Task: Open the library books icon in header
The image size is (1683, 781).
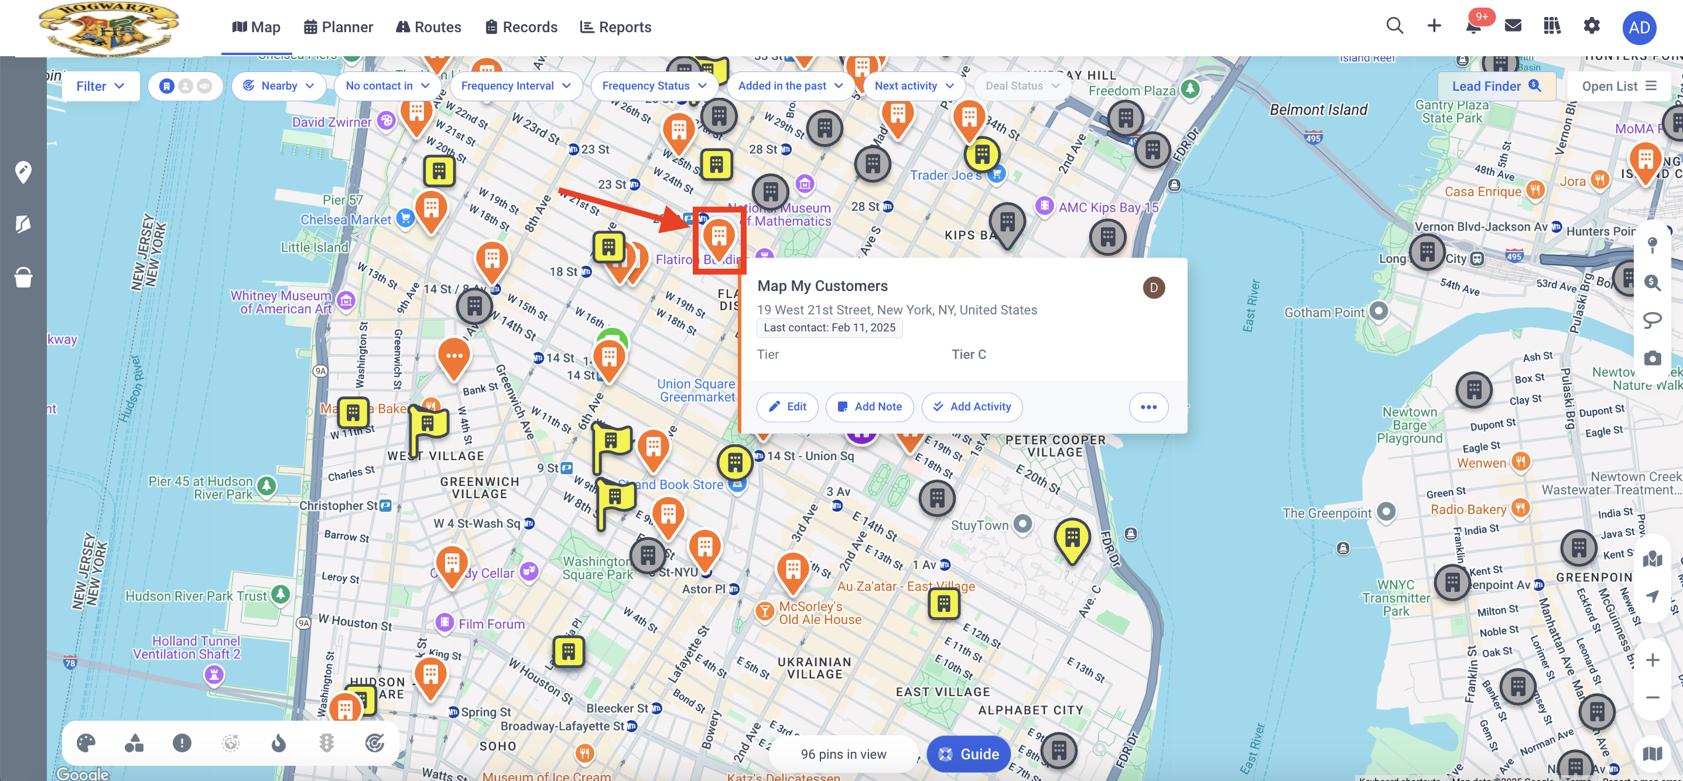Action: pyautogui.click(x=1552, y=26)
